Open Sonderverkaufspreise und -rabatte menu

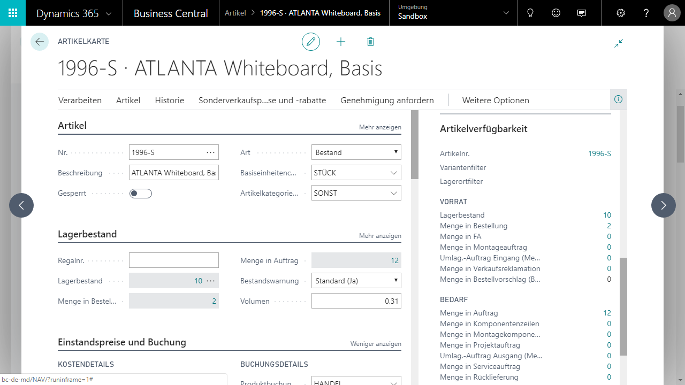point(262,100)
